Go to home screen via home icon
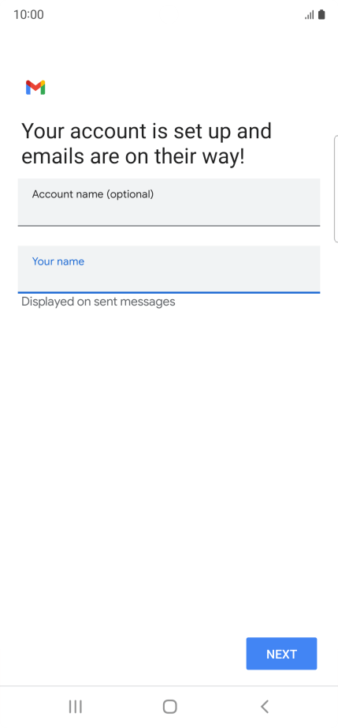This screenshot has width=338, height=728. tap(170, 707)
